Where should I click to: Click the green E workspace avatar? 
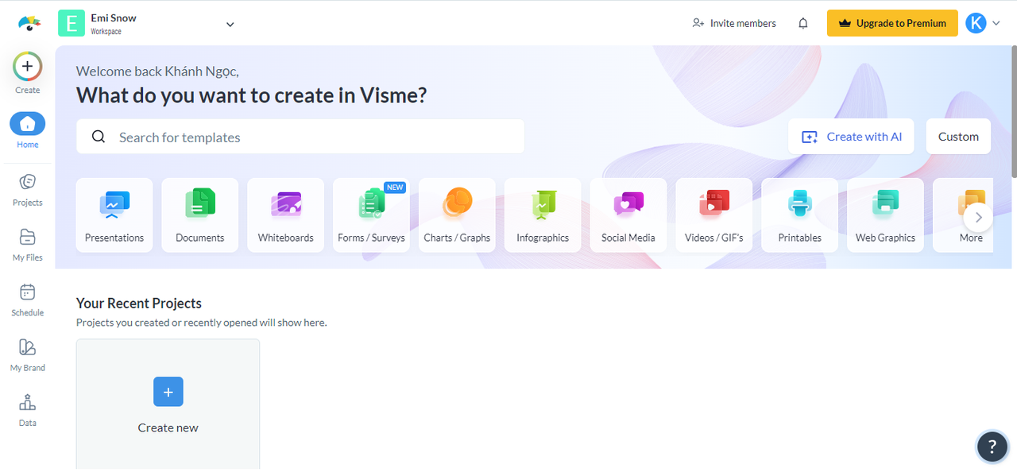(x=72, y=23)
